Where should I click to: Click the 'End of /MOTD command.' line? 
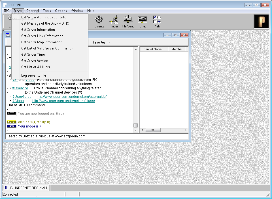click(26, 105)
